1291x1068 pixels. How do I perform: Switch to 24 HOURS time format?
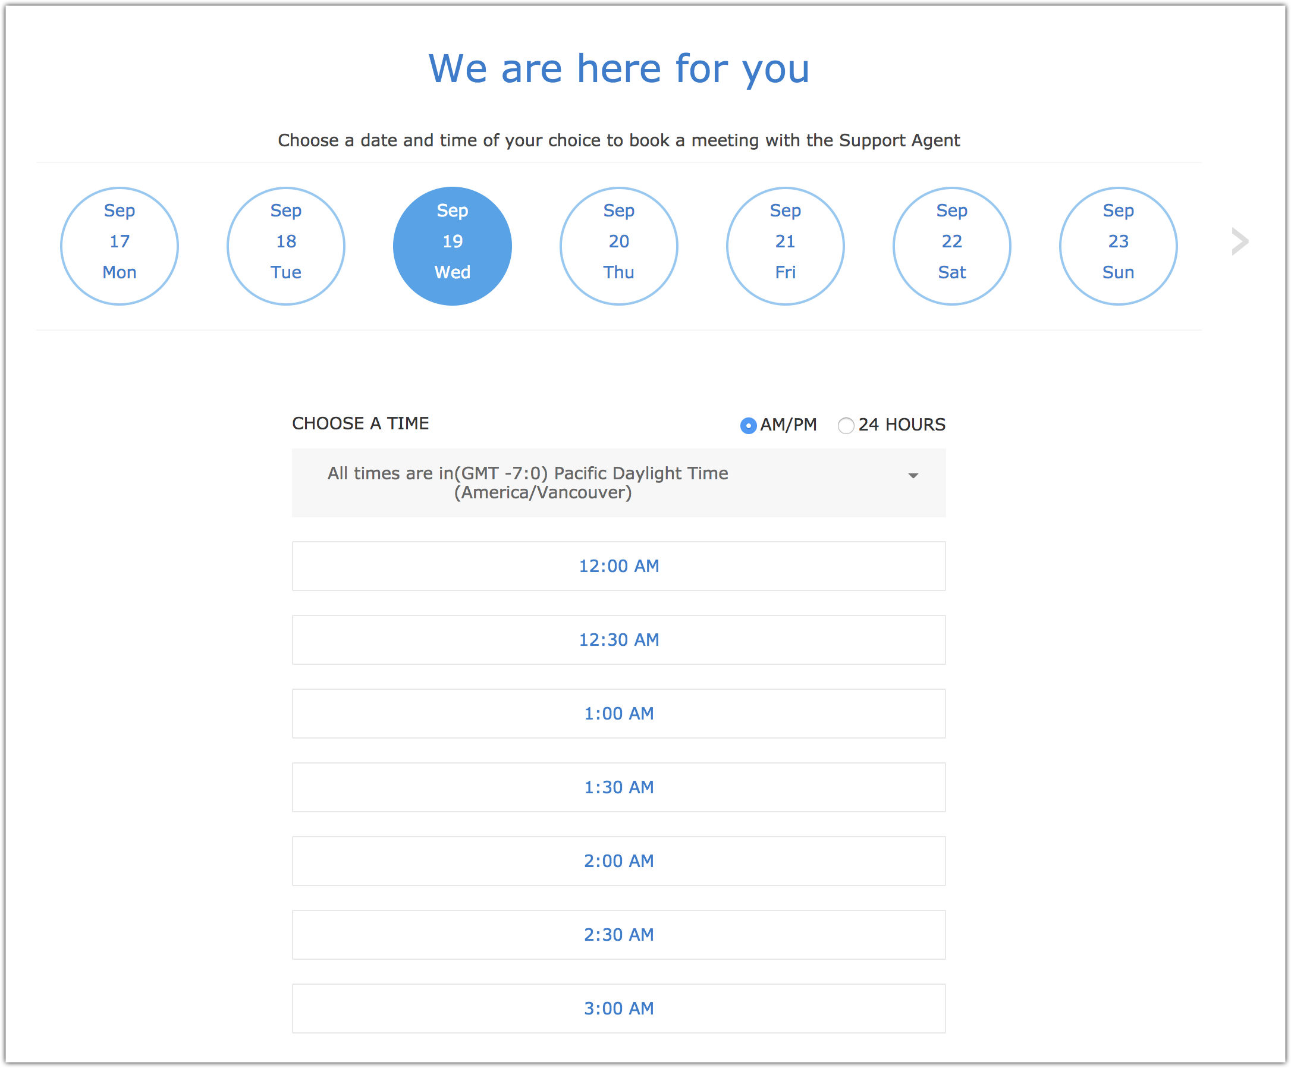(846, 426)
